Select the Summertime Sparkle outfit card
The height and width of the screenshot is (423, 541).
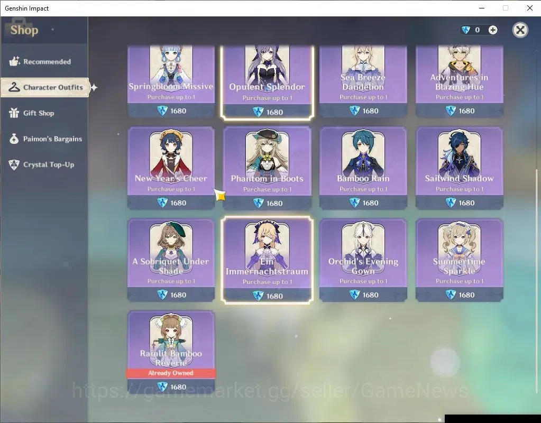point(459,260)
